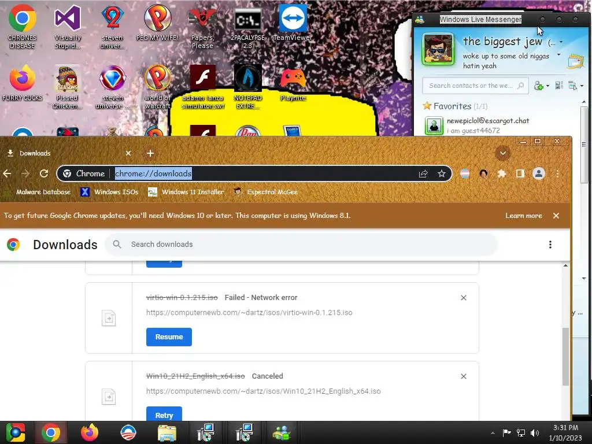This screenshot has height=444, width=592.
Task: Click share icon in address bar
Action: [423, 173]
